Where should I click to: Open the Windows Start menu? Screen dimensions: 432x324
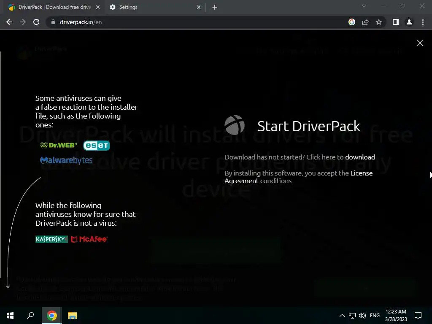click(x=10, y=316)
